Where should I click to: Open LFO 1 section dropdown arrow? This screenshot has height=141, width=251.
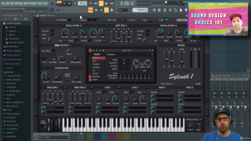(x=119, y=88)
